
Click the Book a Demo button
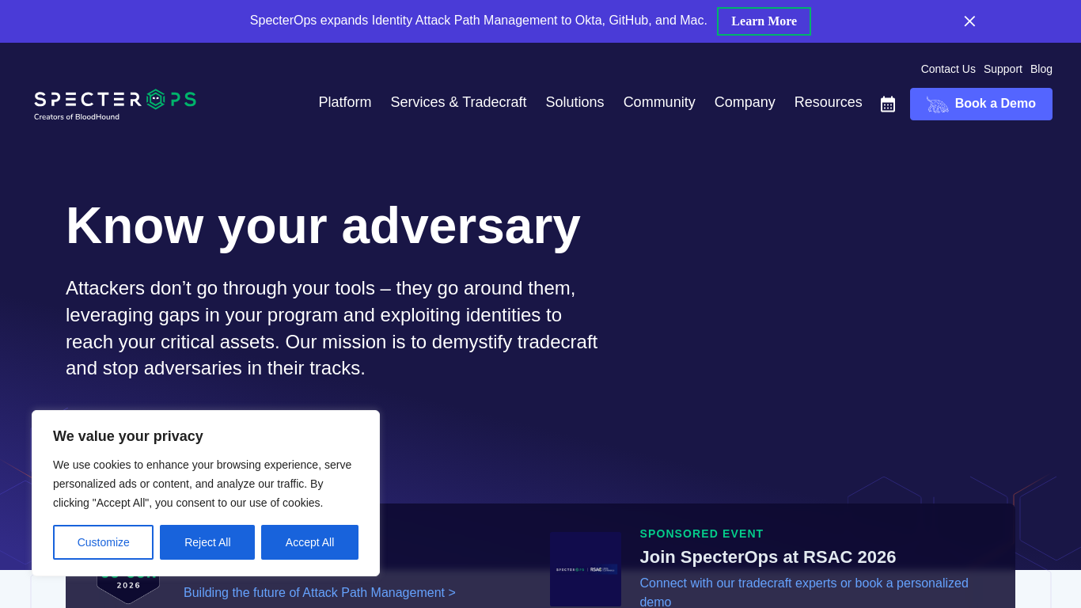(981, 104)
